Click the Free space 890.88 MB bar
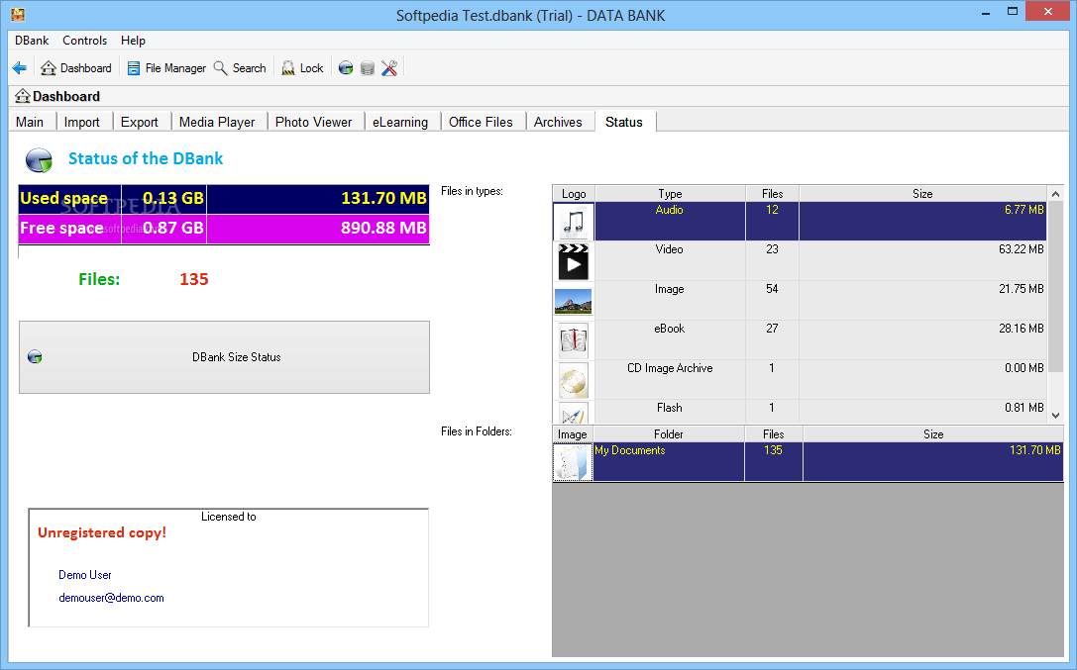 (318, 229)
